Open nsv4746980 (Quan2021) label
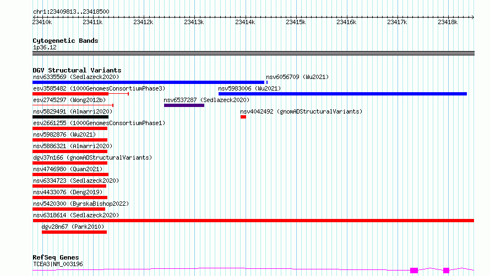 coord(68,169)
